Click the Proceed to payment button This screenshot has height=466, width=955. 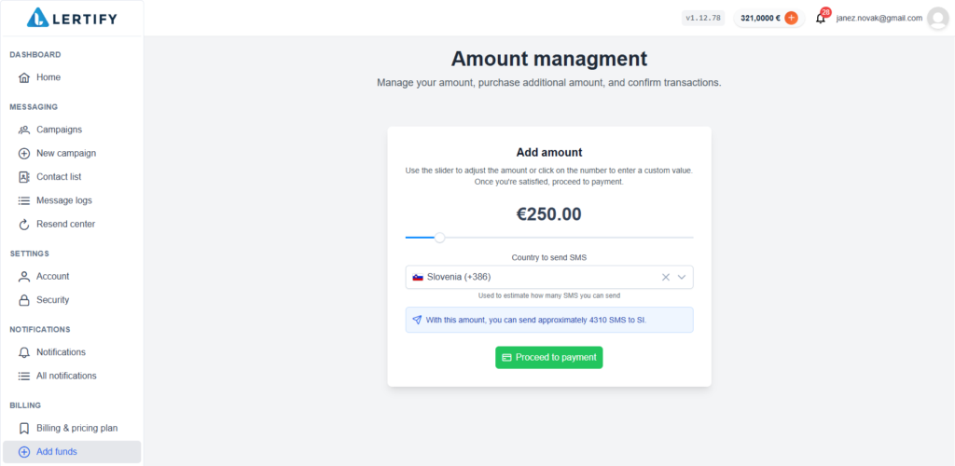pyautogui.click(x=548, y=357)
